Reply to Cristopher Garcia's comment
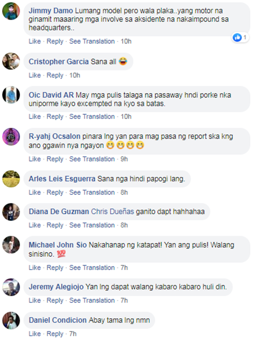268x338 pixels. pyautogui.click(x=55, y=75)
